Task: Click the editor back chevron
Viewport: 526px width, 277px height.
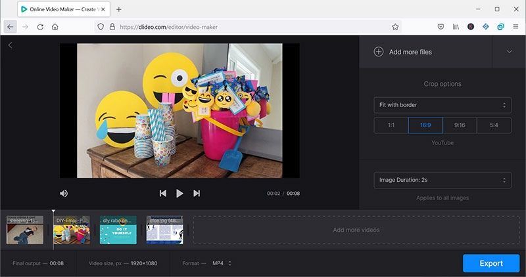Action: 10,45
